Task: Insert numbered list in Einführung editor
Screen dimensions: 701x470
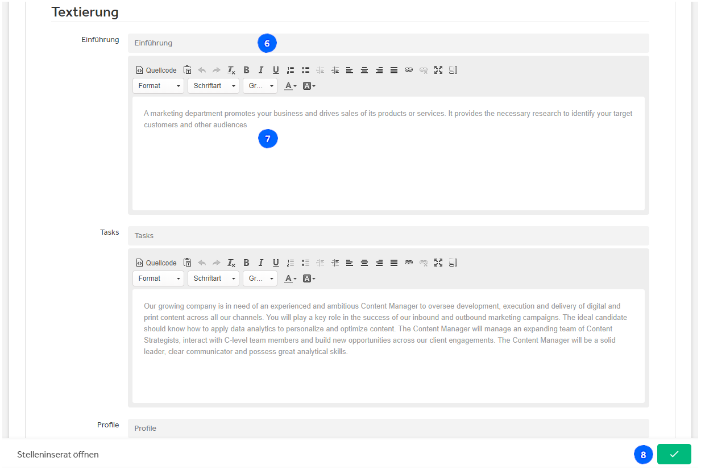Action: (291, 70)
